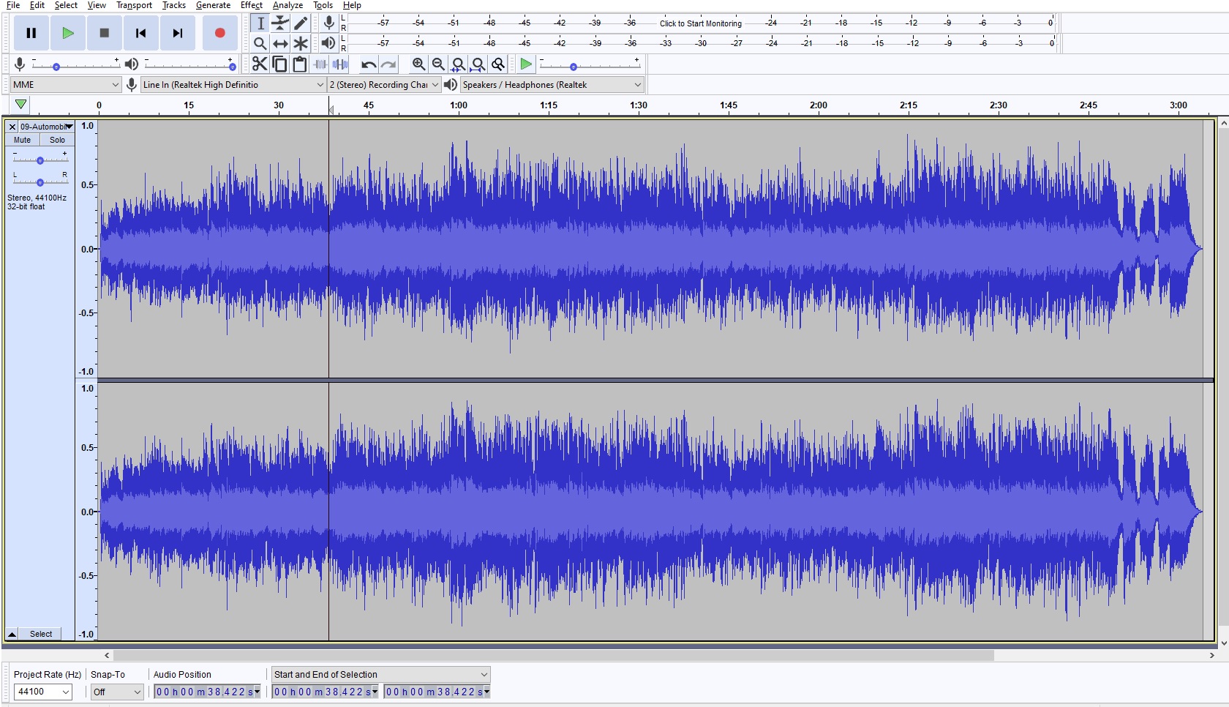This screenshot has height=707, width=1229.
Task: Skip to end of the project
Action: [177, 33]
